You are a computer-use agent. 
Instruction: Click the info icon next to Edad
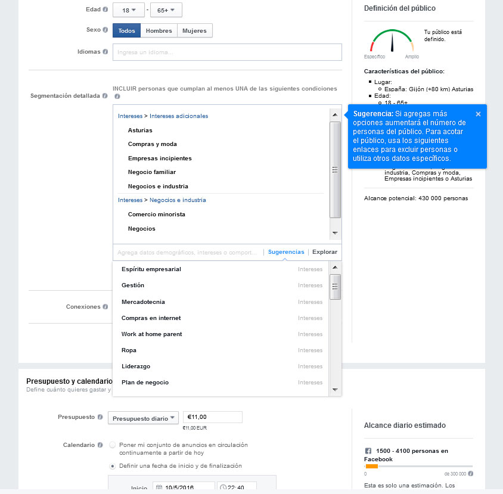click(x=105, y=10)
